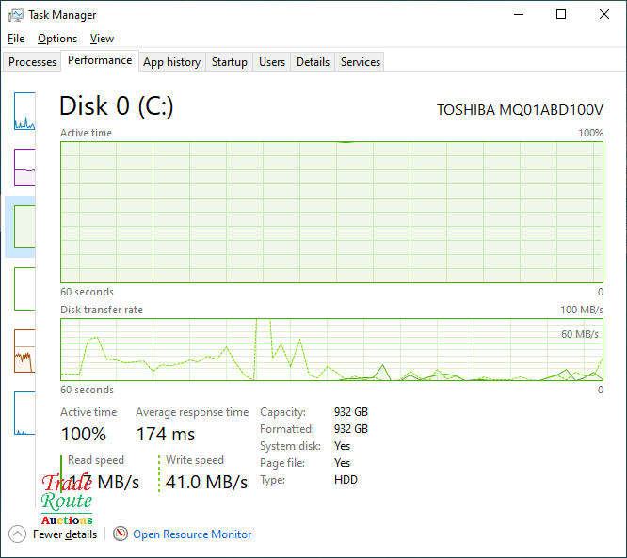Collapse view with Fewer details arrow
This screenshot has width=627, height=558.
click(x=17, y=534)
